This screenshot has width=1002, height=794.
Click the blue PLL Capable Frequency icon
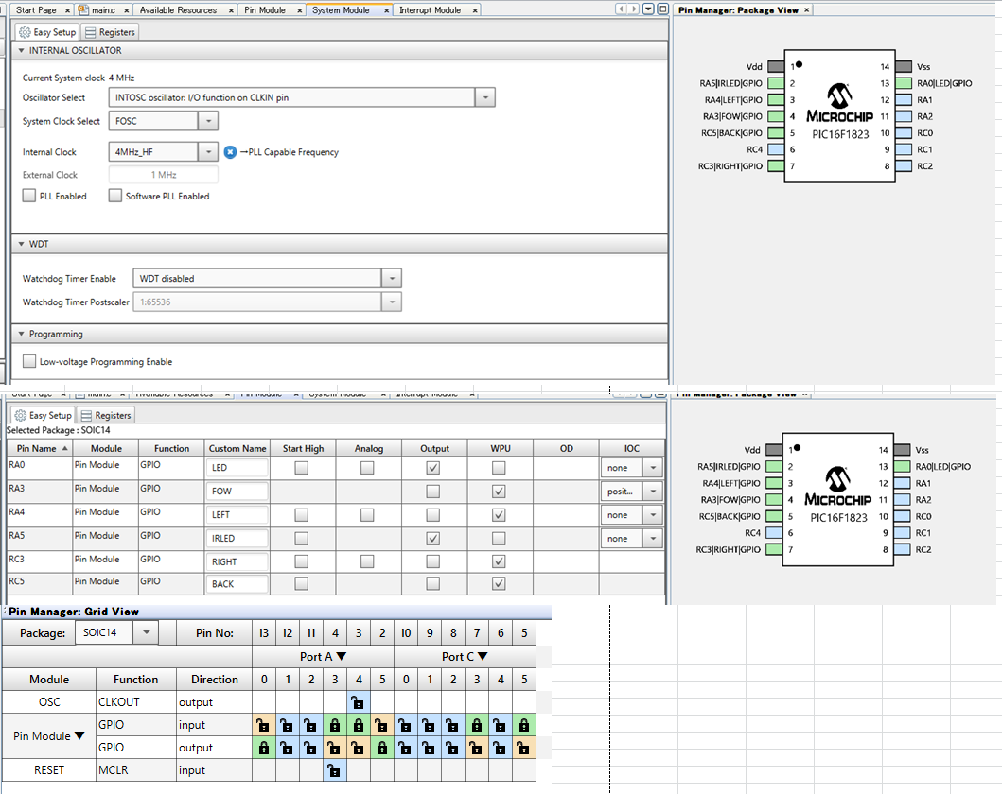[x=230, y=152]
